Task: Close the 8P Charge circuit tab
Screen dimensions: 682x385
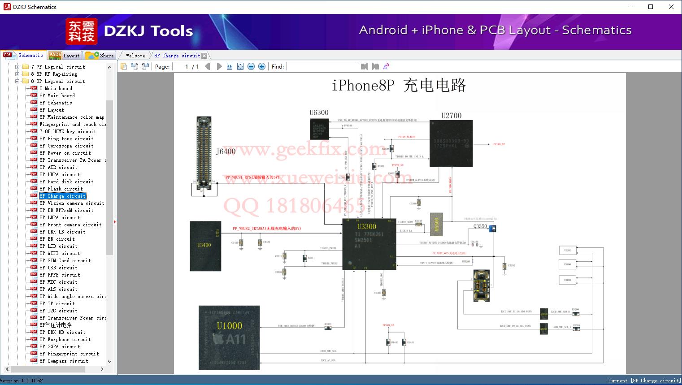Action: click(204, 56)
